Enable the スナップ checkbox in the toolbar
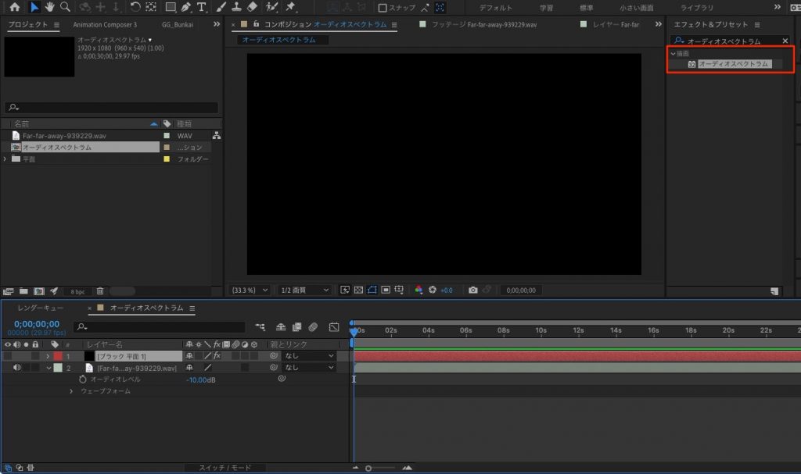 pos(381,7)
